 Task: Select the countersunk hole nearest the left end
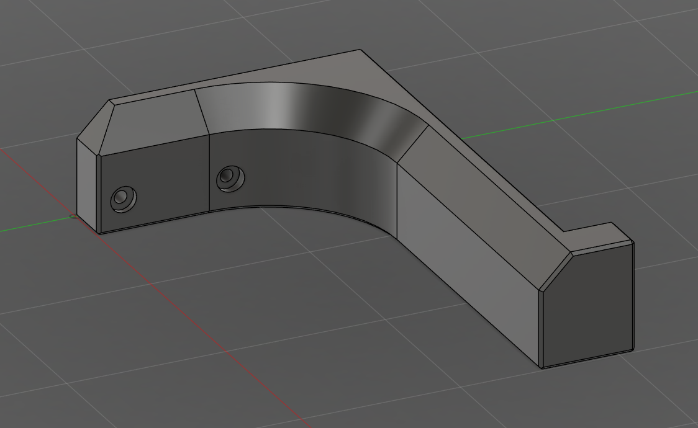tap(124, 200)
